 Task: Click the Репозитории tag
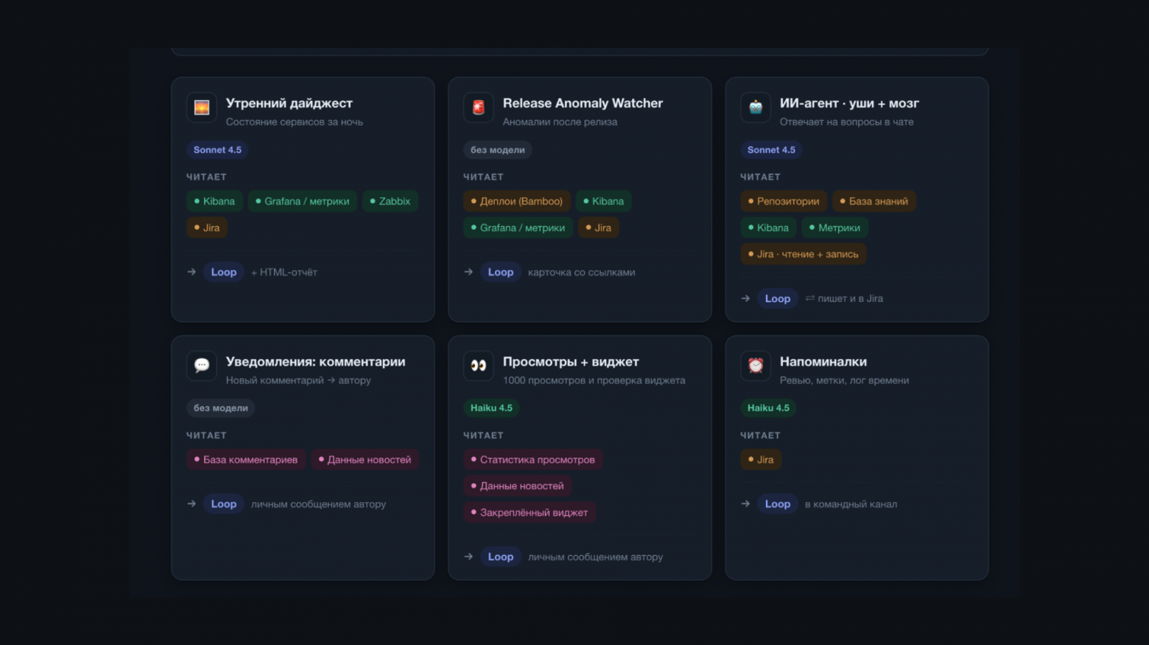click(x=784, y=202)
